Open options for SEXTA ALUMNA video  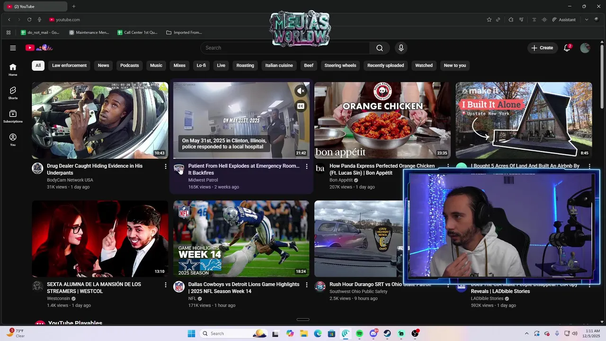pyautogui.click(x=165, y=285)
